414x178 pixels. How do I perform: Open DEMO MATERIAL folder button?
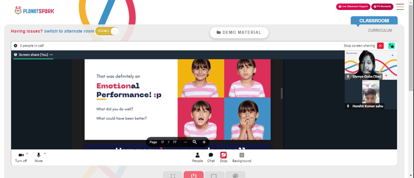[x=239, y=32]
